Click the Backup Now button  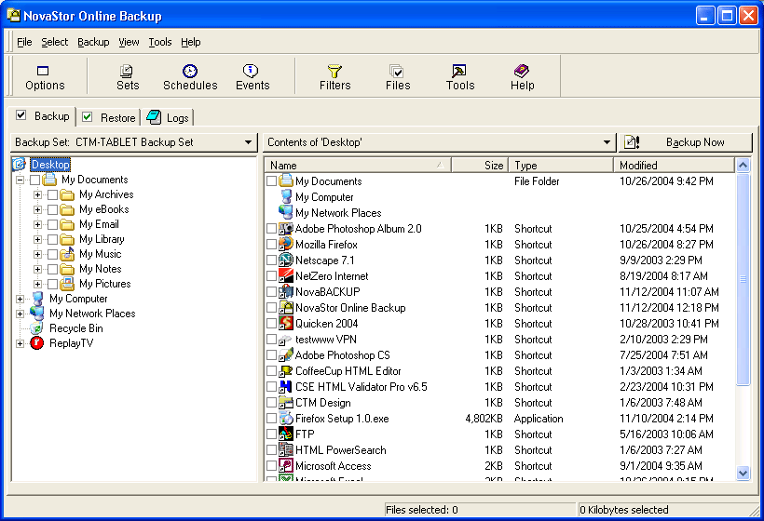[686, 142]
